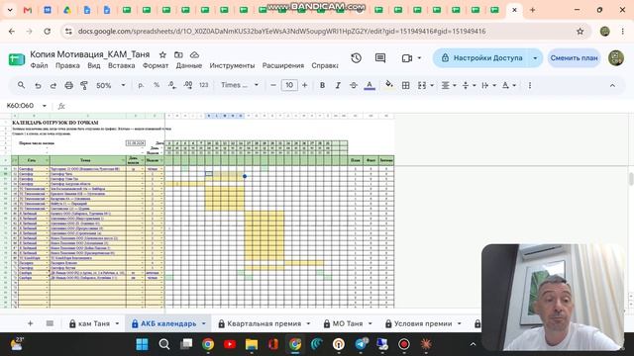This screenshot has width=634, height=356.
Task: Merge the selected cells
Action: click(422, 85)
